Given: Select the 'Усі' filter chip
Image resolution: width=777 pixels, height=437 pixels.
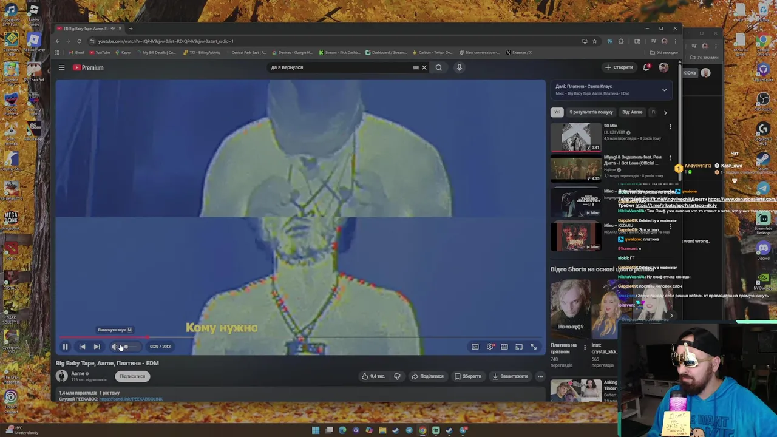Looking at the screenshot, I should pyautogui.click(x=557, y=112).
